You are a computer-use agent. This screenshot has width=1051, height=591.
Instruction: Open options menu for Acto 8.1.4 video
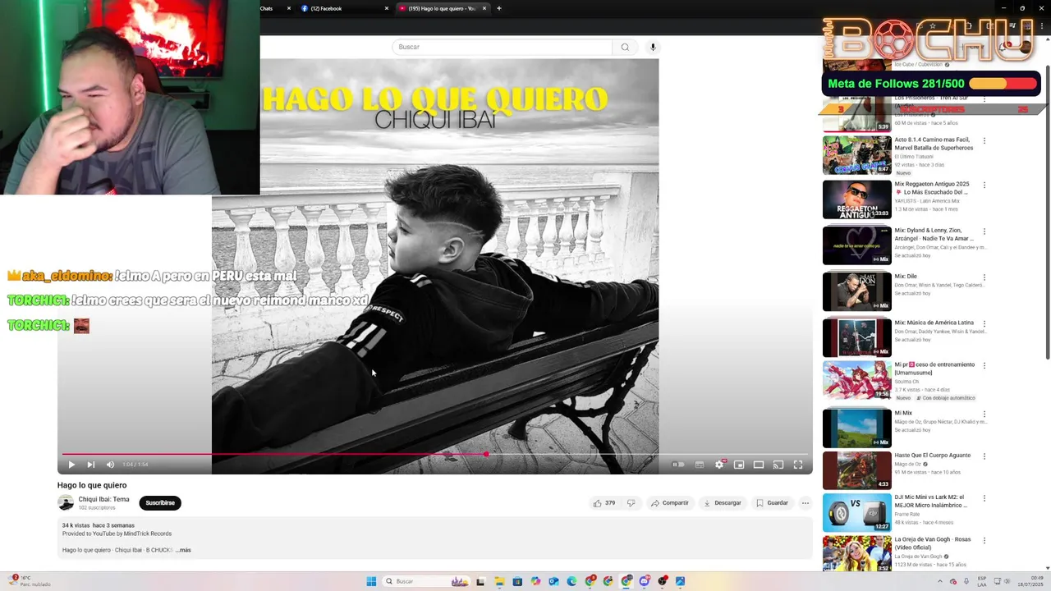point(984,140)
